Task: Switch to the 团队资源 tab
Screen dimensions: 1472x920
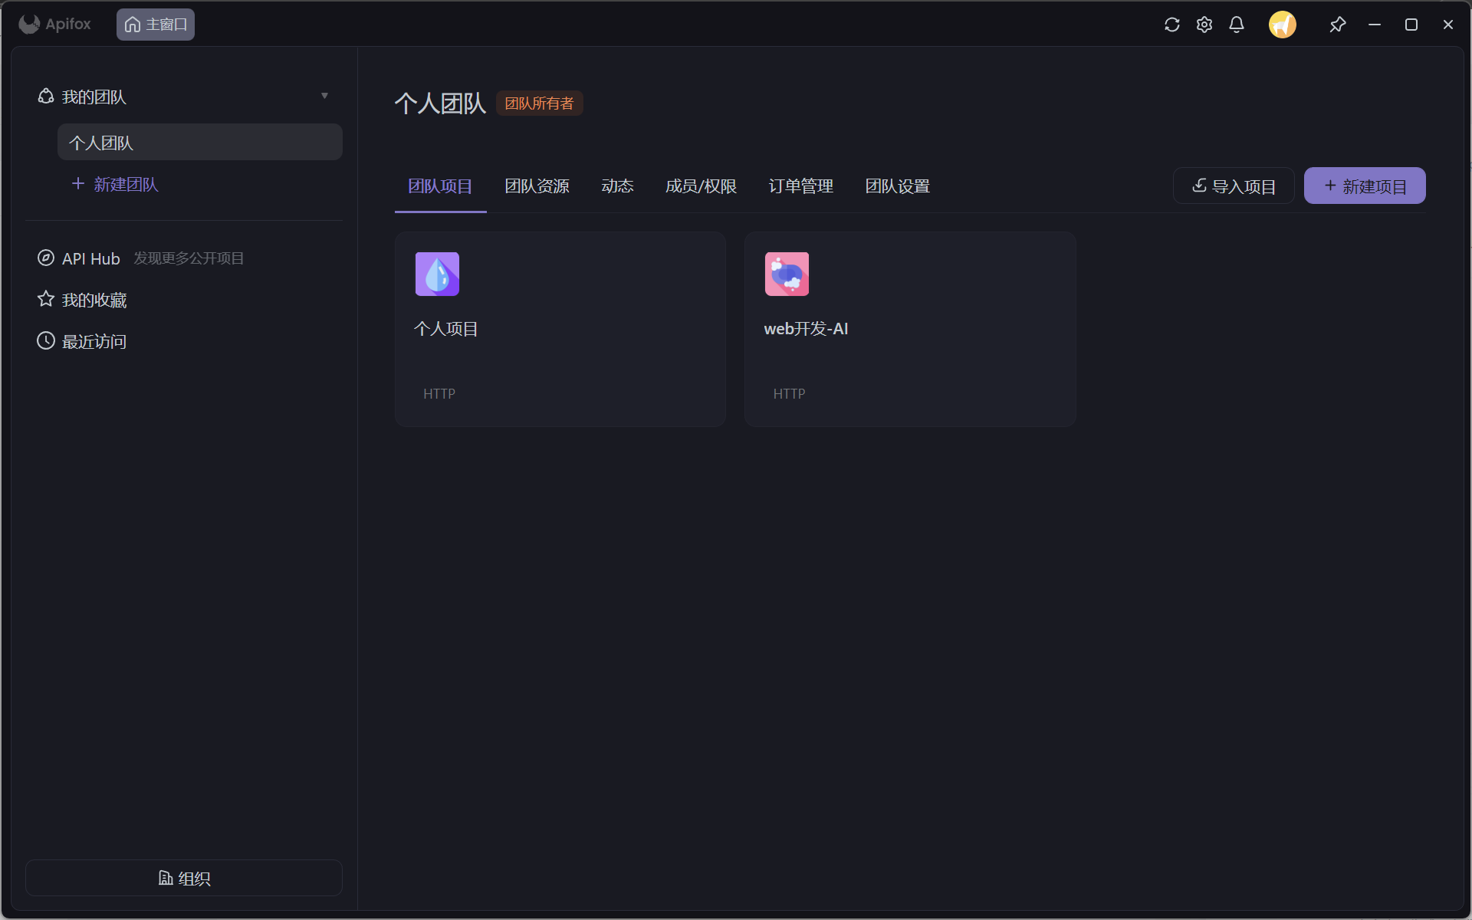Action: (x=537, y=186)
